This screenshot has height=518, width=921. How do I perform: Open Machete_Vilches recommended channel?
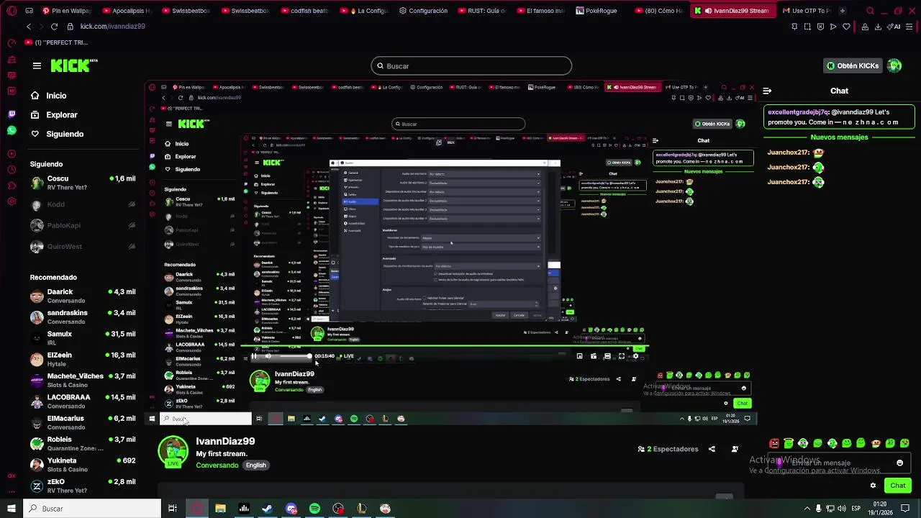pyautogui.click(x=83, y=380)
